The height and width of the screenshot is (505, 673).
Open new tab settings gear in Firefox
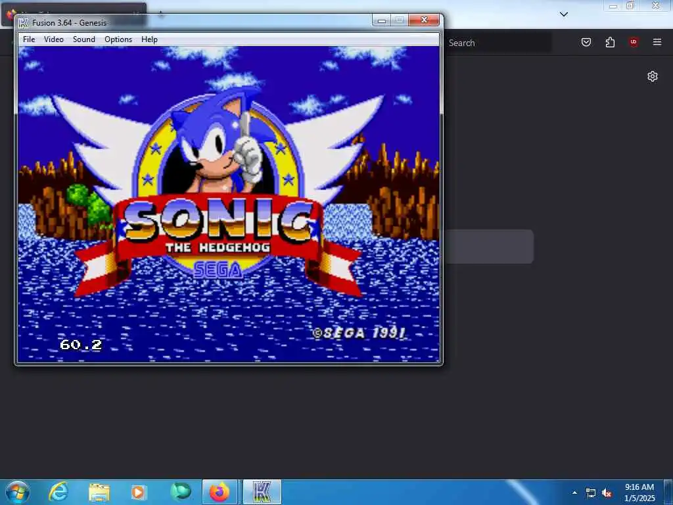click(653, 76)
